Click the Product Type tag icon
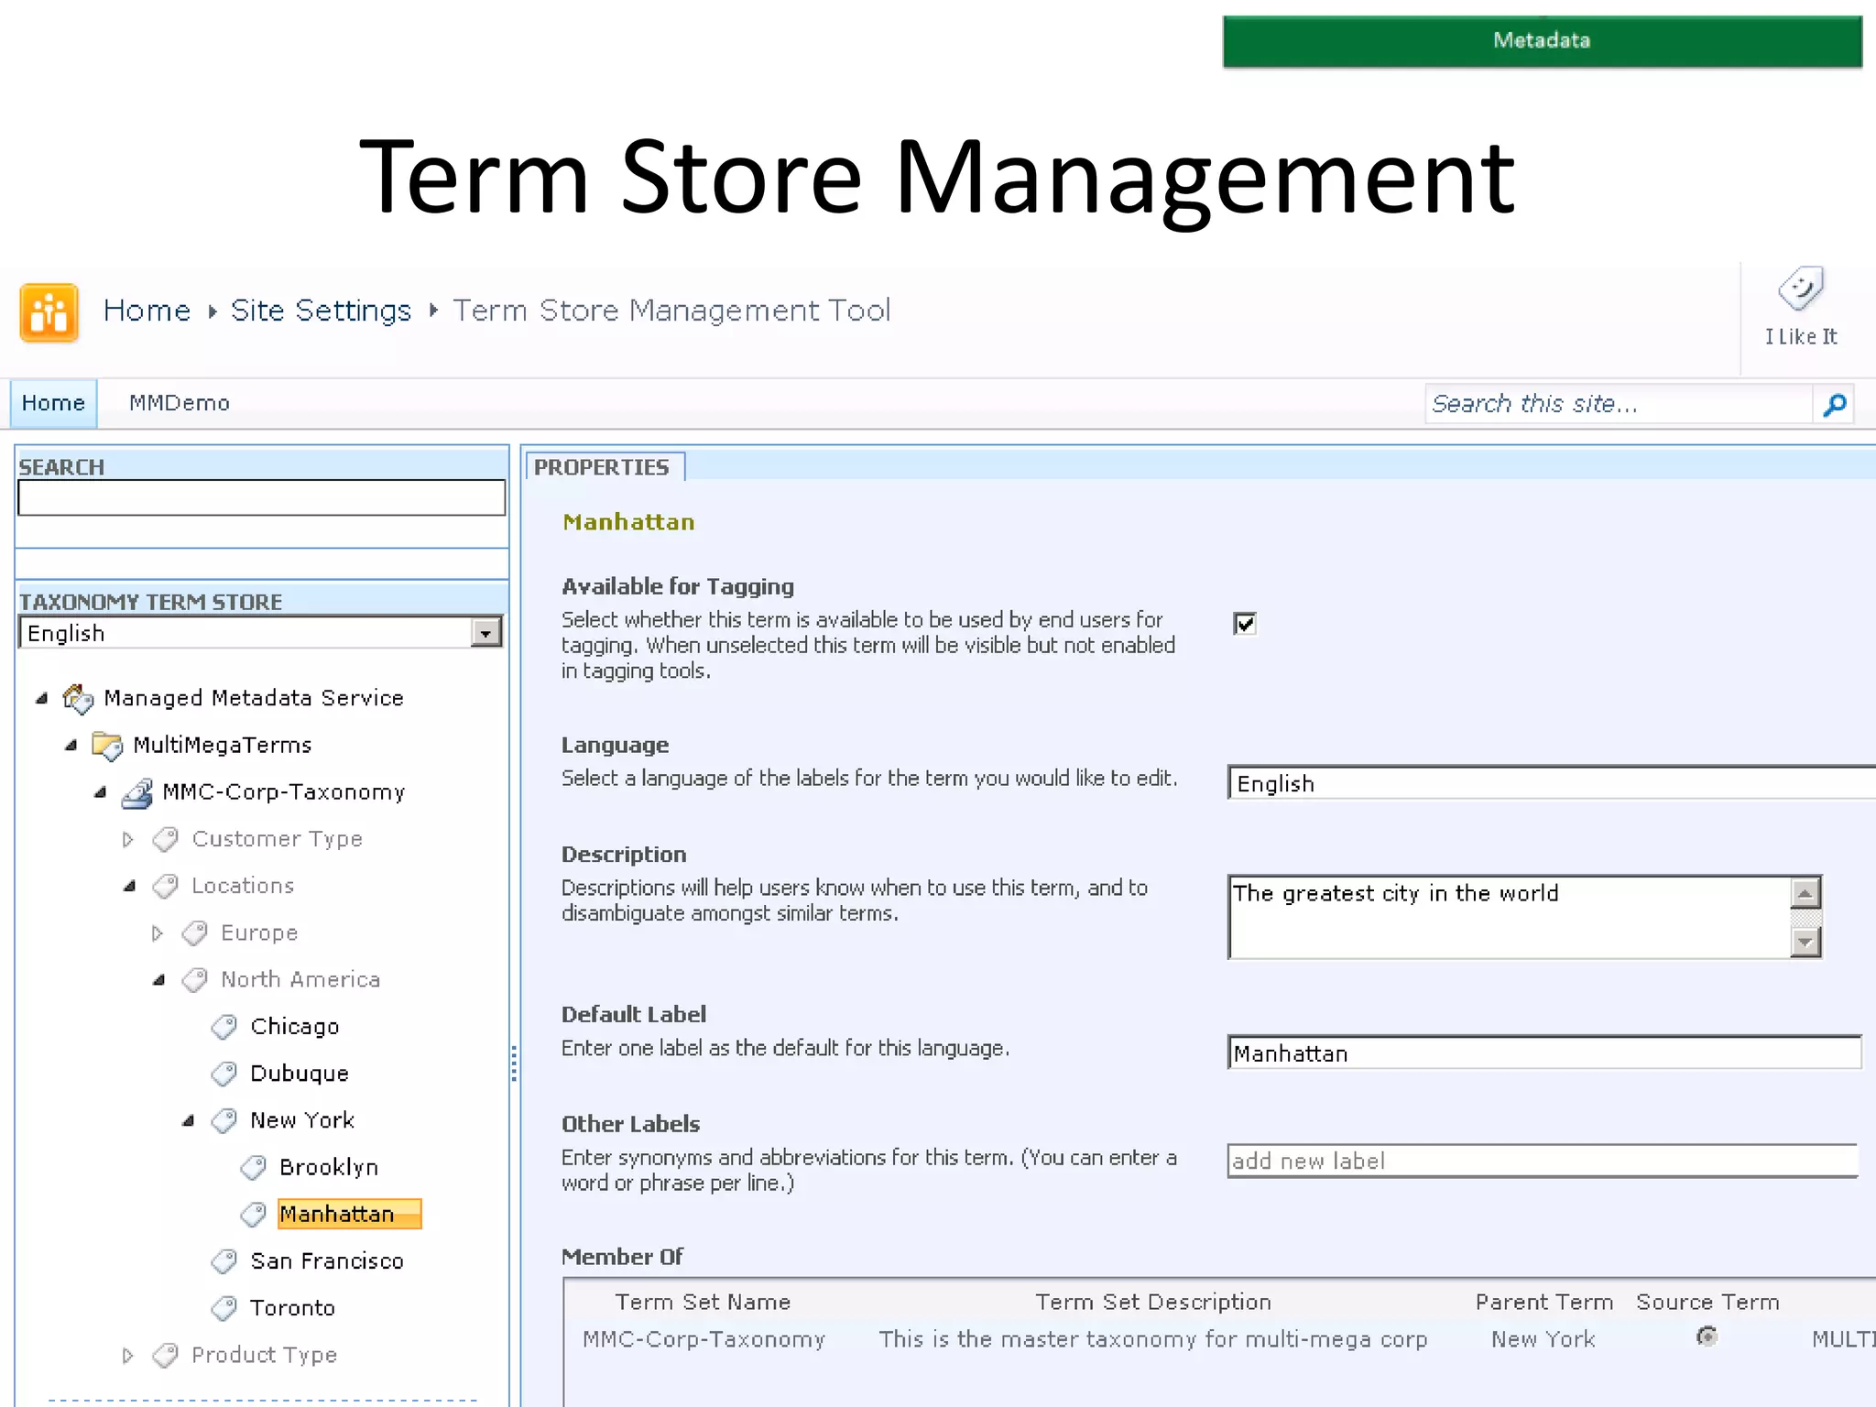 166,1356
